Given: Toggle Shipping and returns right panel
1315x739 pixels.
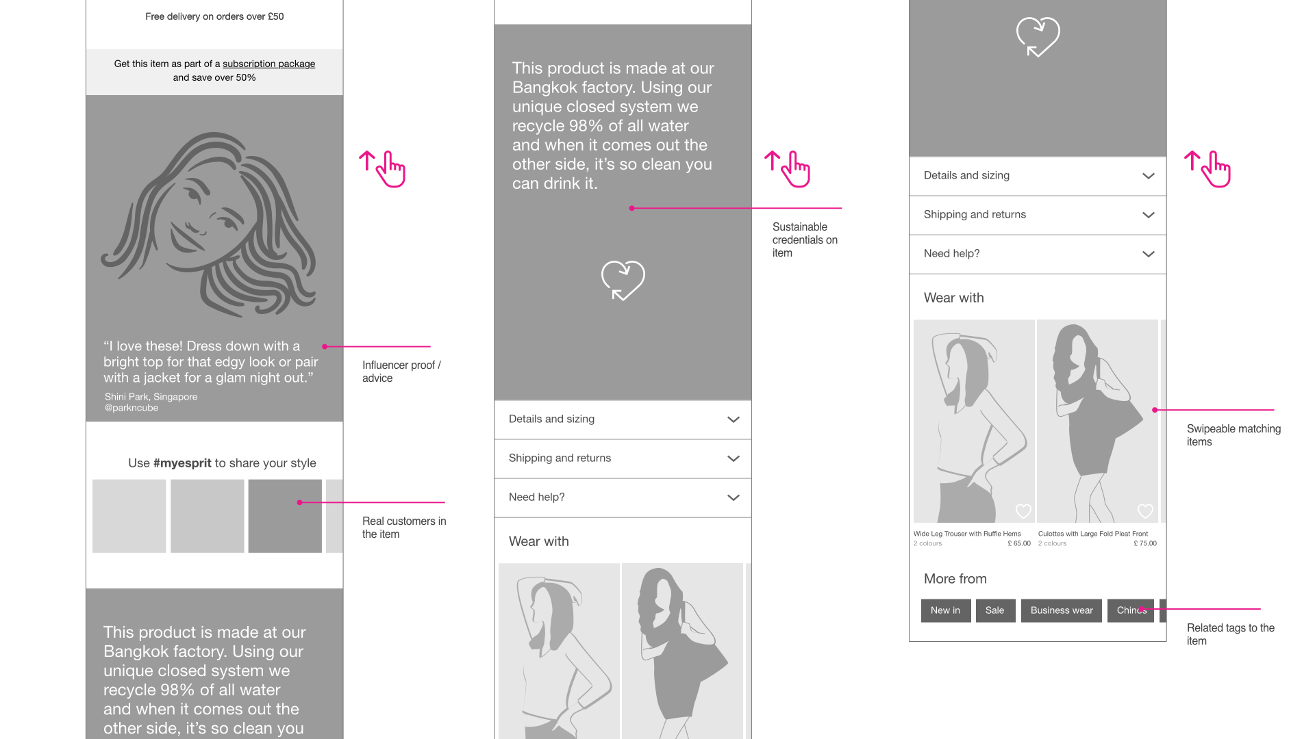Looking at the screenshot, I should click(x=1036, y=215).
